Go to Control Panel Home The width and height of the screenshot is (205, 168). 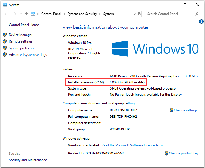point(24,25)
